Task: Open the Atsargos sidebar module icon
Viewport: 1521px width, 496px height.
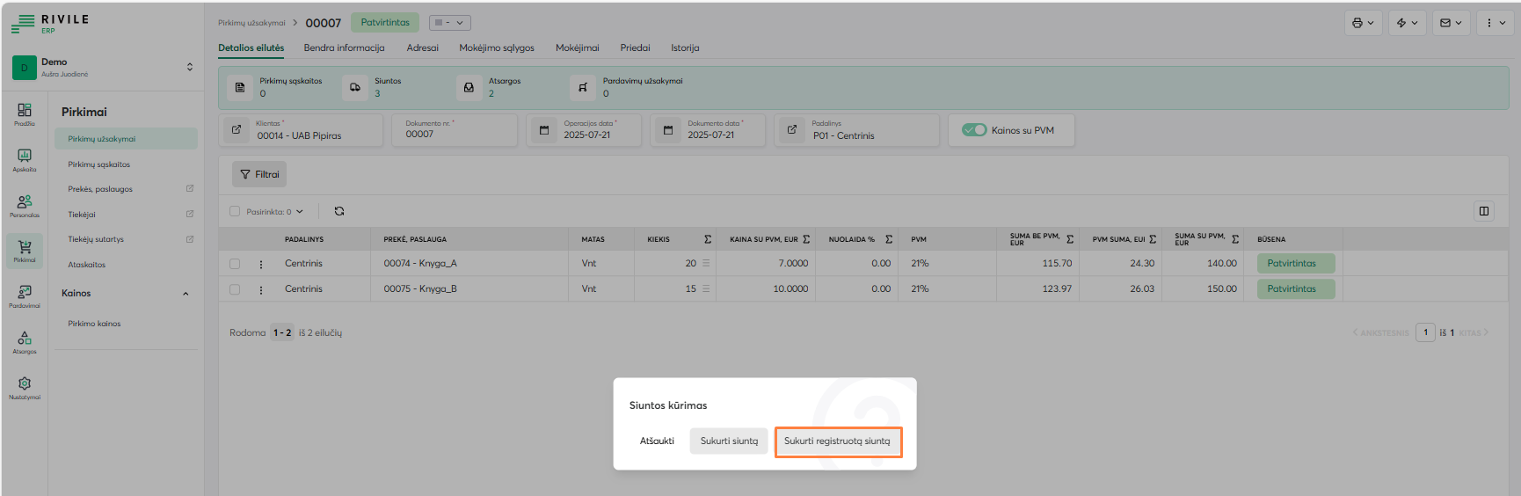Action: pyautogui.click(x=25, y=341)
